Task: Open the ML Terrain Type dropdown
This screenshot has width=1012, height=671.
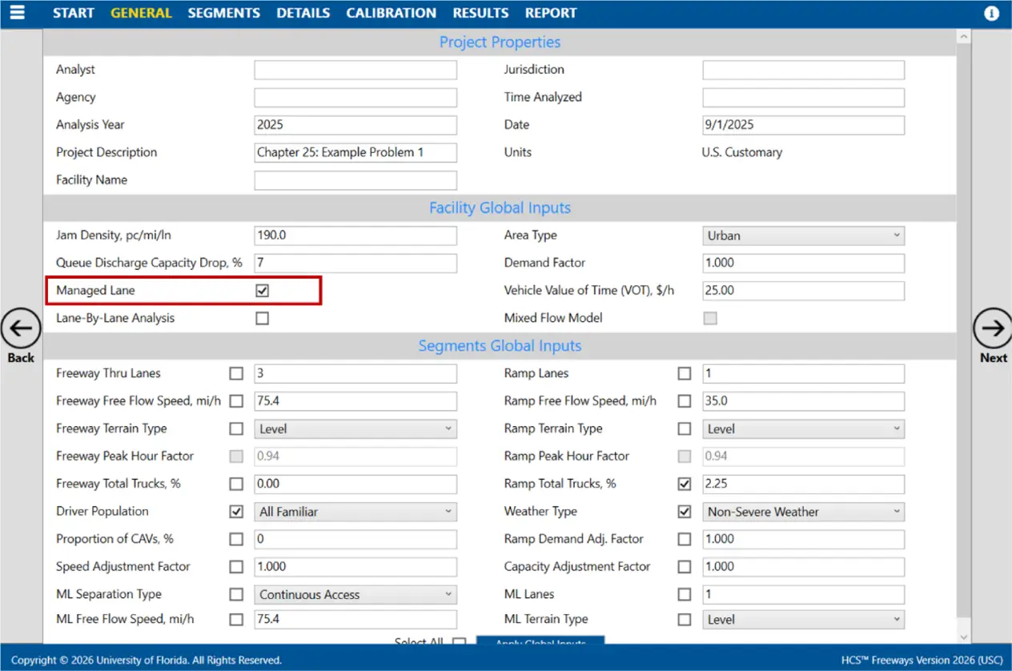Action: [803, 619]
